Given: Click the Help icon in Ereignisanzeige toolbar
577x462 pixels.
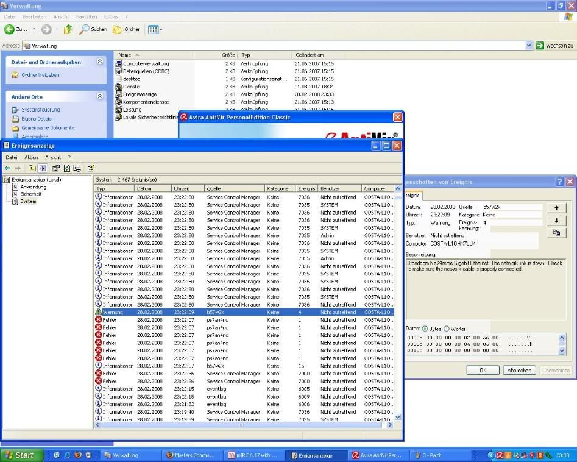Looking at the screenshot, I should click(91, 168).
